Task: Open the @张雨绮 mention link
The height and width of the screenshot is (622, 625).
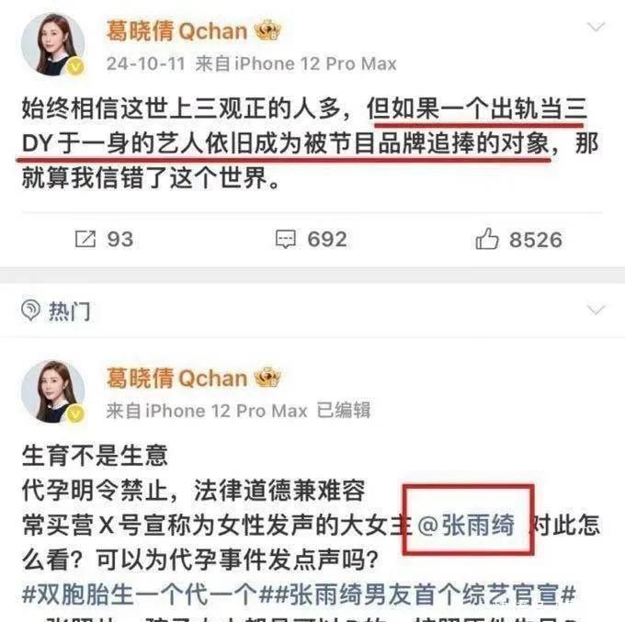Action: pos(466,525)
